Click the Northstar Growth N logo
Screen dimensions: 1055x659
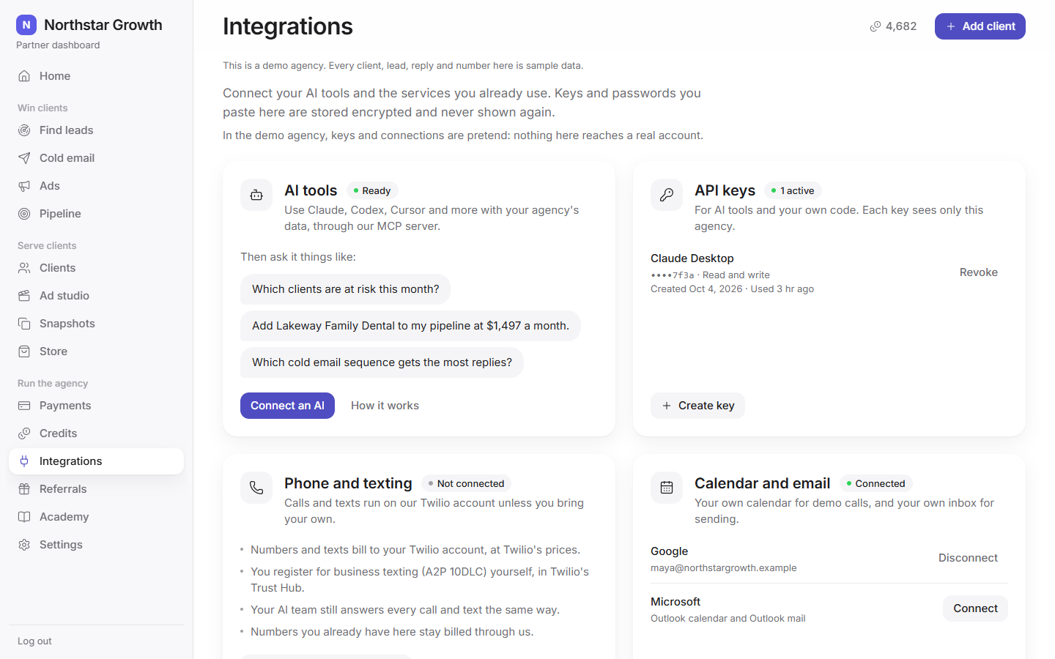(26, 25)
